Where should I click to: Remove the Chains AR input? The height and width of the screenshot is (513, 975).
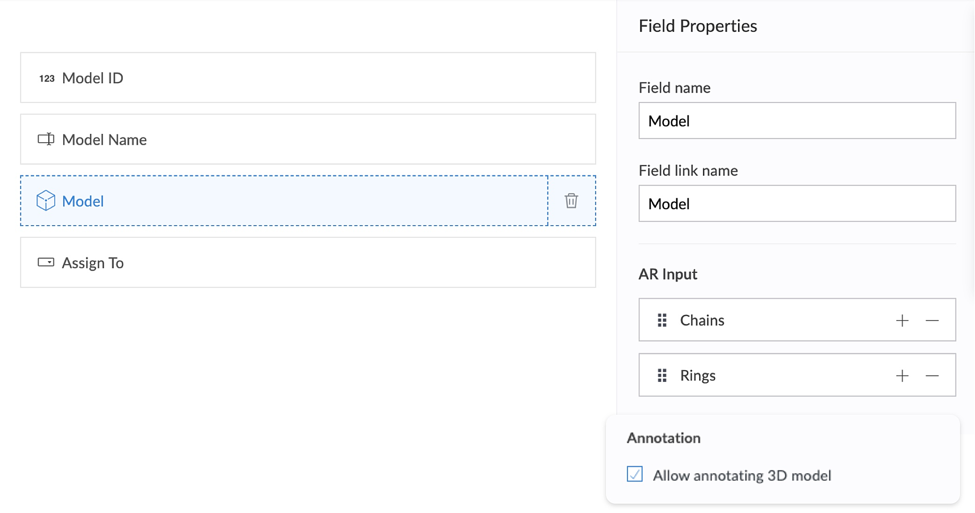coord(932,321)
